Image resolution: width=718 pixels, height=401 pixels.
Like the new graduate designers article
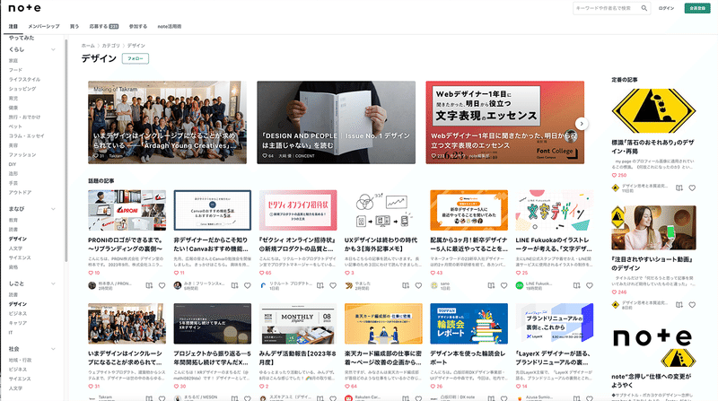[x=503, y=285]
